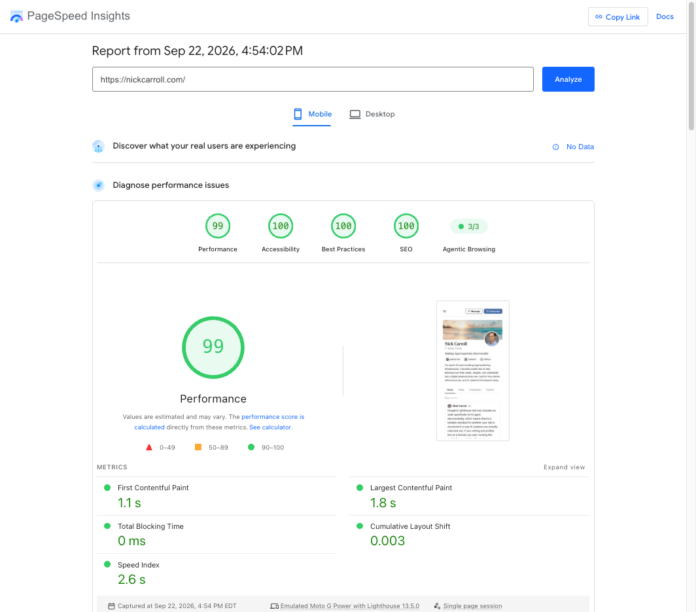The image size is (696, 612).
Task: Click the URL input field
Action: point(313,79)
